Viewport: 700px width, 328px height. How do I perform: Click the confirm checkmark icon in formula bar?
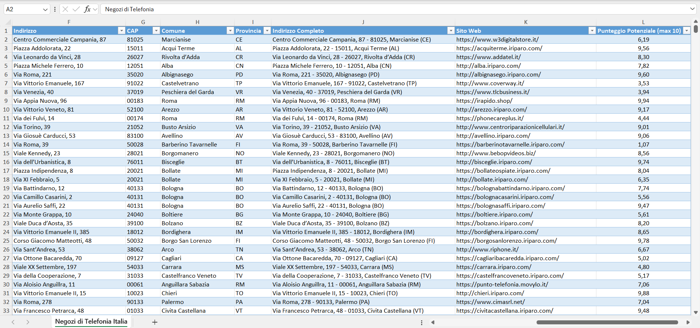(76, 9)
